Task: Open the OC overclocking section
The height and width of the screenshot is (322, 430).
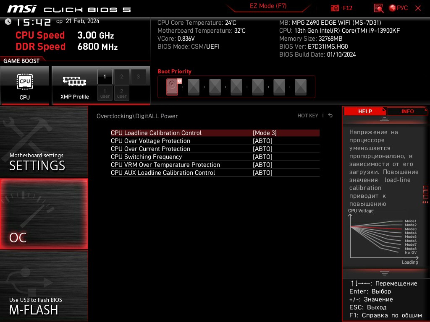Action: (x=44, y=214)
